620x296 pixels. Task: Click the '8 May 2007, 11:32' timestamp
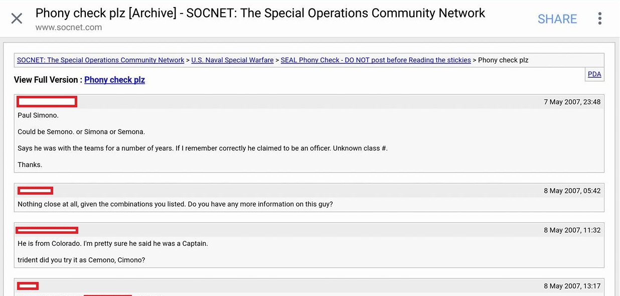click(x=572, y=230)
